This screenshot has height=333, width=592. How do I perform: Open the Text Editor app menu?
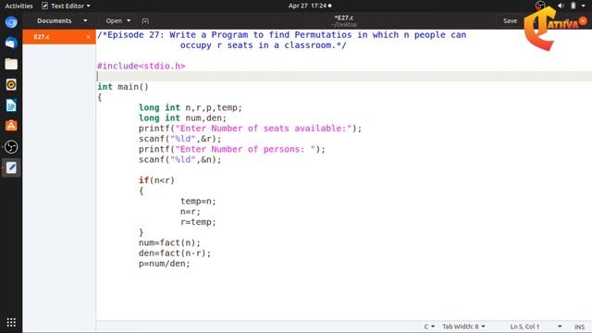point(66,6)
